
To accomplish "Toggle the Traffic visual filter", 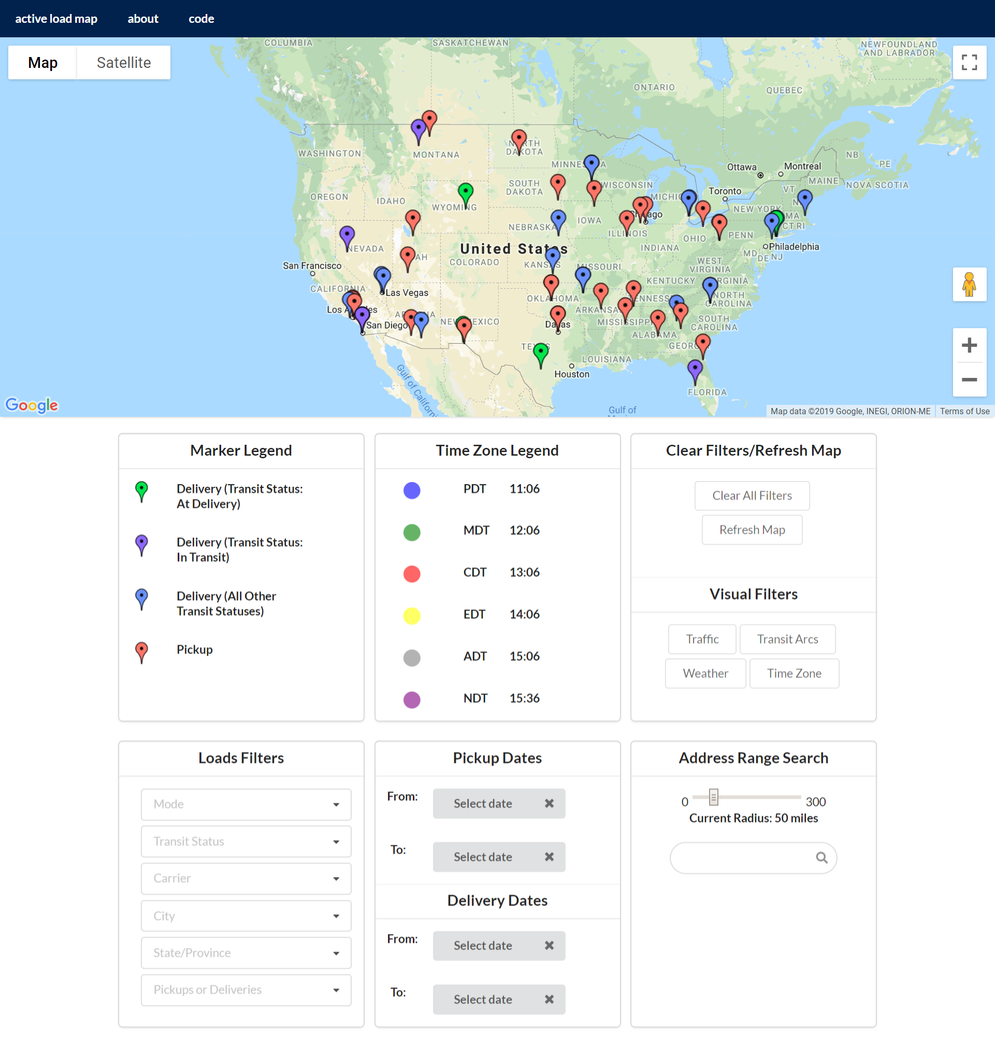I will [702, 639].
